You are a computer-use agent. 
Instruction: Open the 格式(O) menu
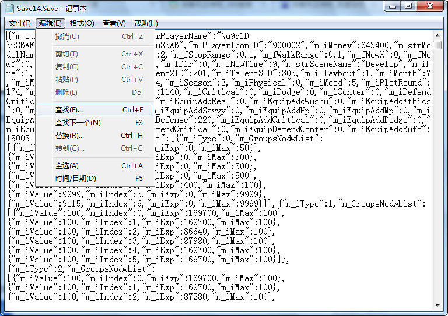pyautogui.click(x=82, y=23)
